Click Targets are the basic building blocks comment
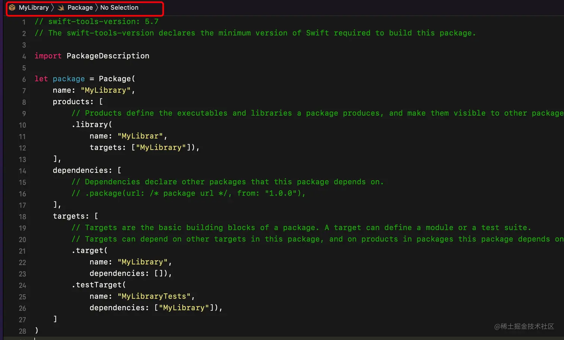Viewport: 564px width, 340px height. (301, 228)
